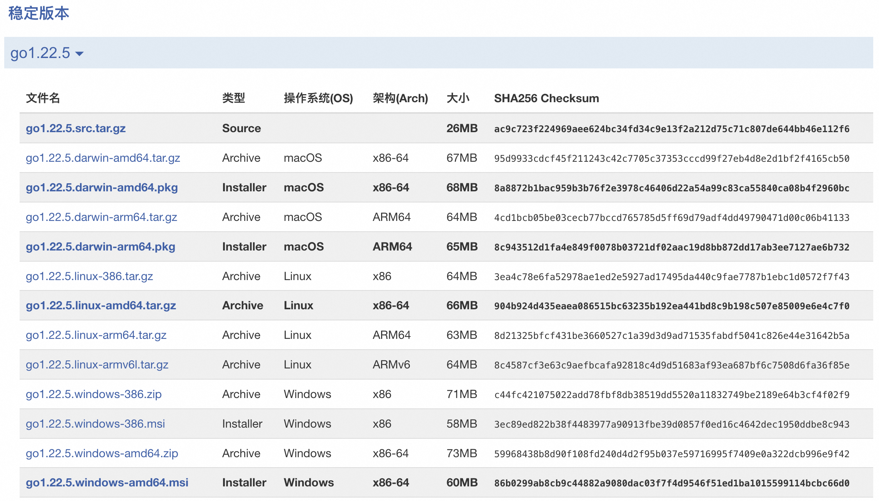Click the 文件名 column header
The width and height of the screenshot is (879, 501).
click(x=43, y=98)
